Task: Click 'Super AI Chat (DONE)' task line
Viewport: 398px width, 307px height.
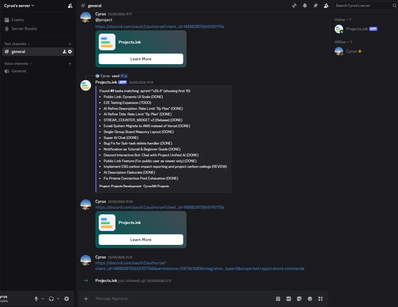Action: pos(121,138)
